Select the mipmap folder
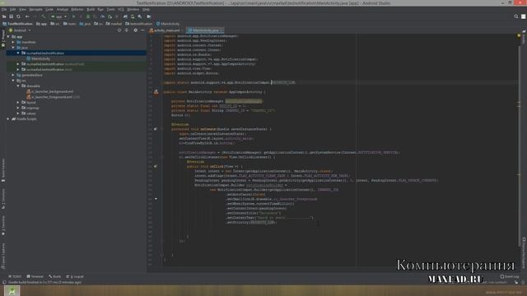Screen dimensions: 527x296 pos(30,108)
